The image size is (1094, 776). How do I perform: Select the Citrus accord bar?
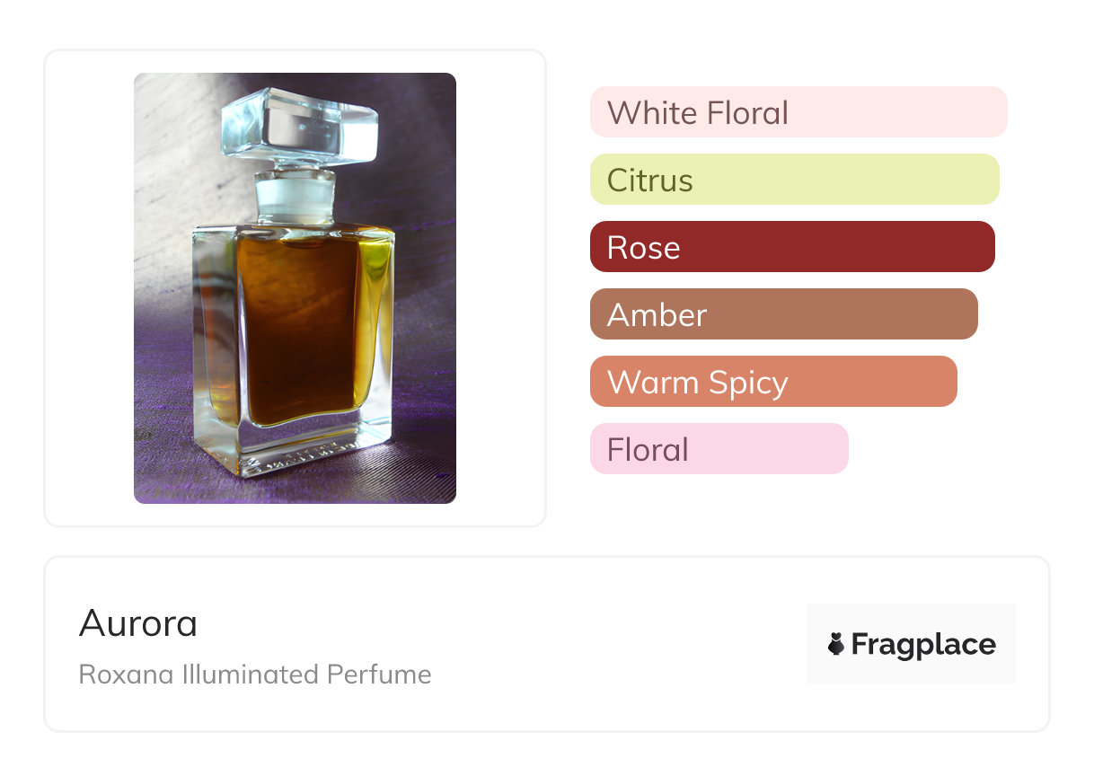click(x=794, y=180)
